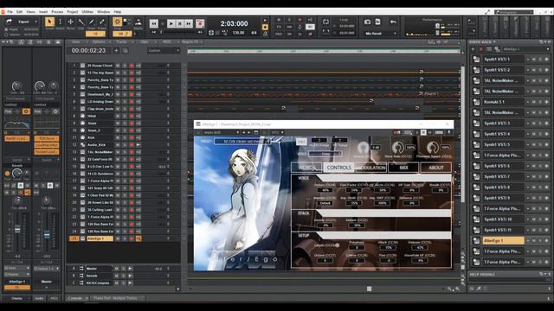Screen dimensions: 554x311
Task: Click the Export share icon
Action: (x=9, y=22)
